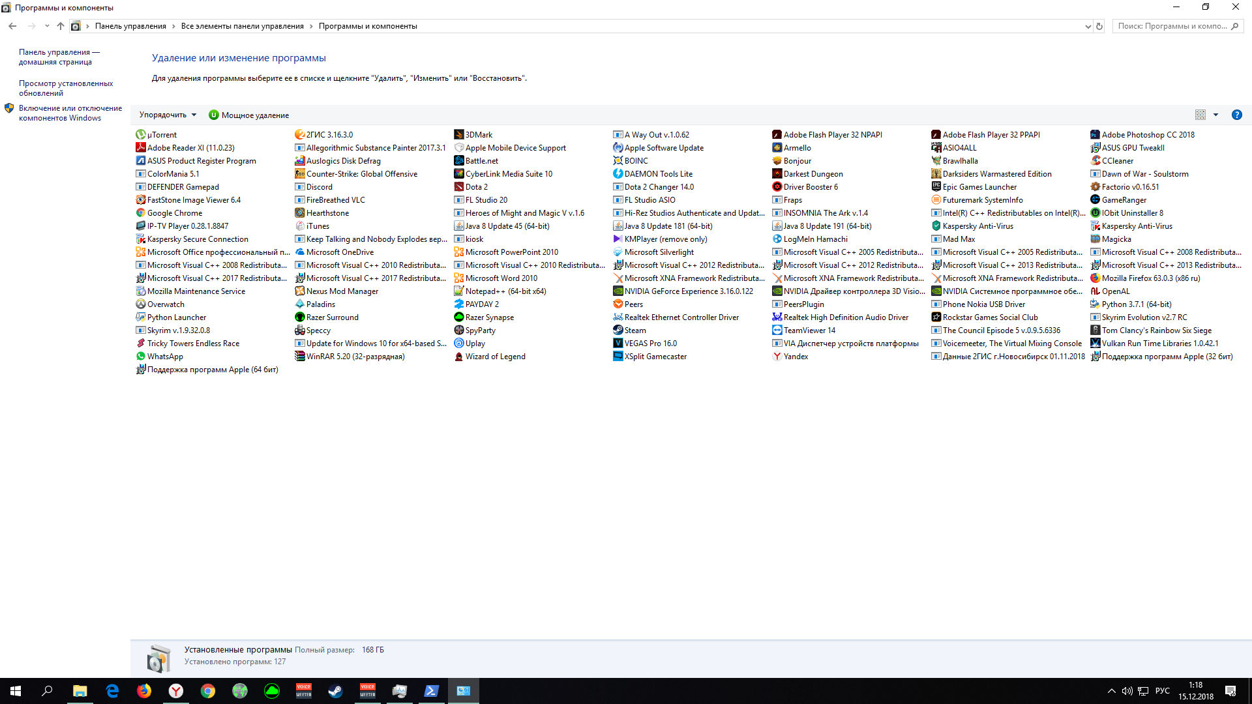Open the help question mark icon
This screenshot has width=1252, height=704.
1236,115
